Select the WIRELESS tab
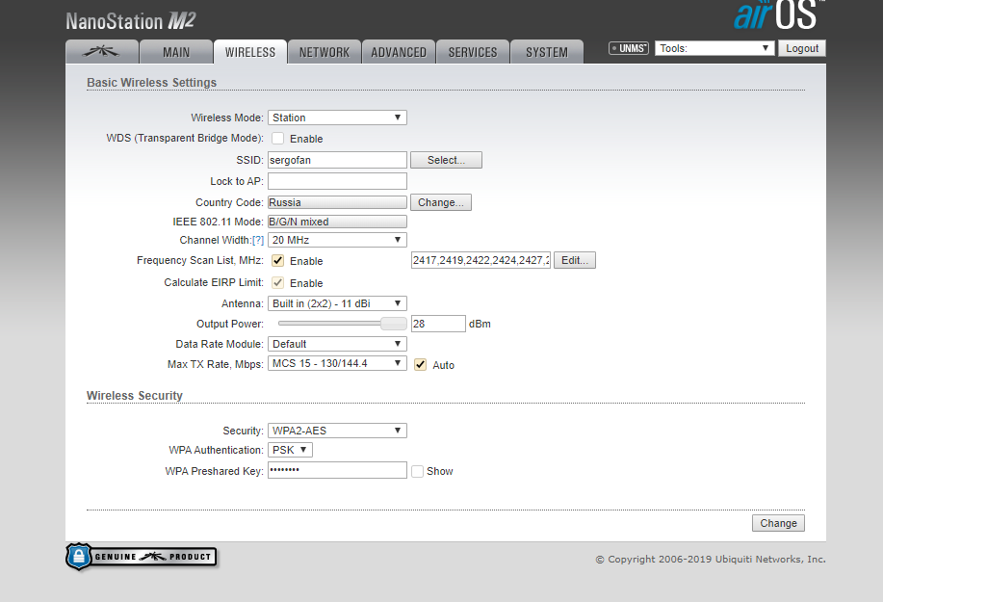987x602 pixels. [x=250, y=52]
